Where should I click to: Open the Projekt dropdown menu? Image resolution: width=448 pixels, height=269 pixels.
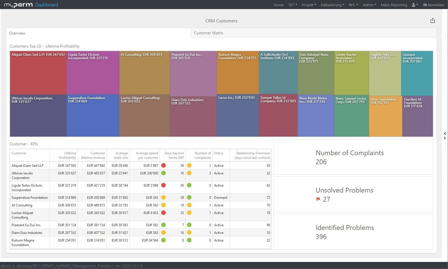click(309, 5)
